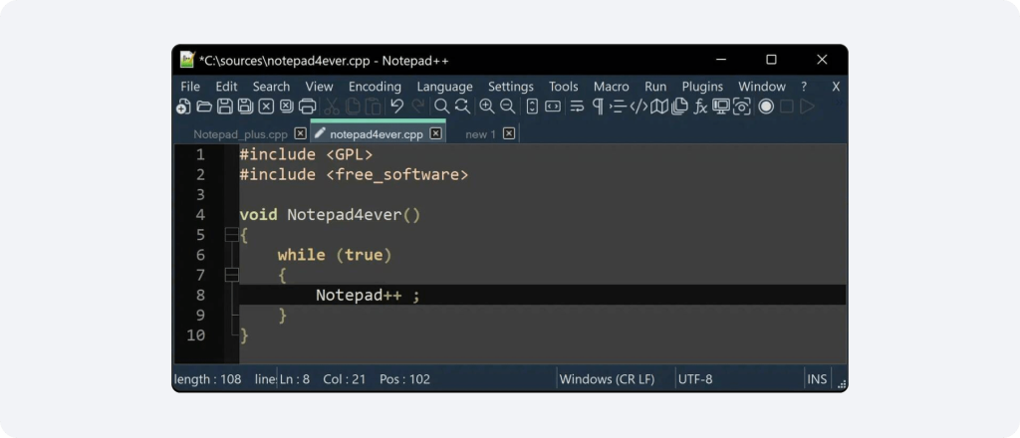1020x438 pixels.
Task: Close the notepad4ever.cpp tab
Action: (x=436, y=133)
